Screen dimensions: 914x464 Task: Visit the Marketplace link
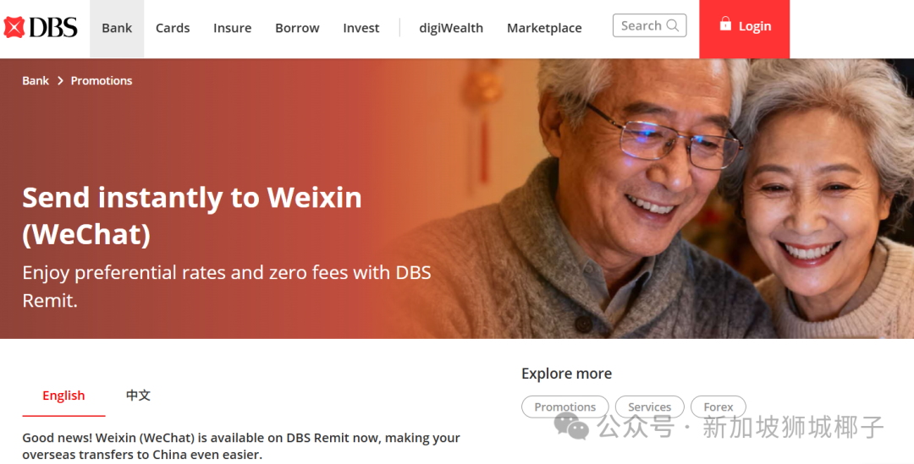[544, 28]
